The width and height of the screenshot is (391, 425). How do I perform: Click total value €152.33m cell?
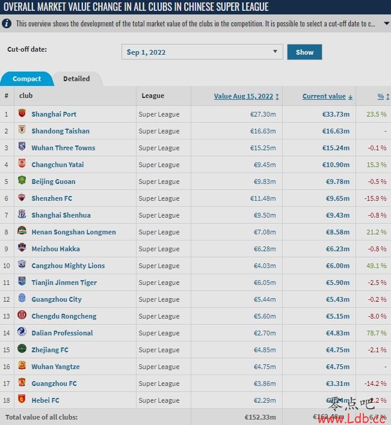260,417
